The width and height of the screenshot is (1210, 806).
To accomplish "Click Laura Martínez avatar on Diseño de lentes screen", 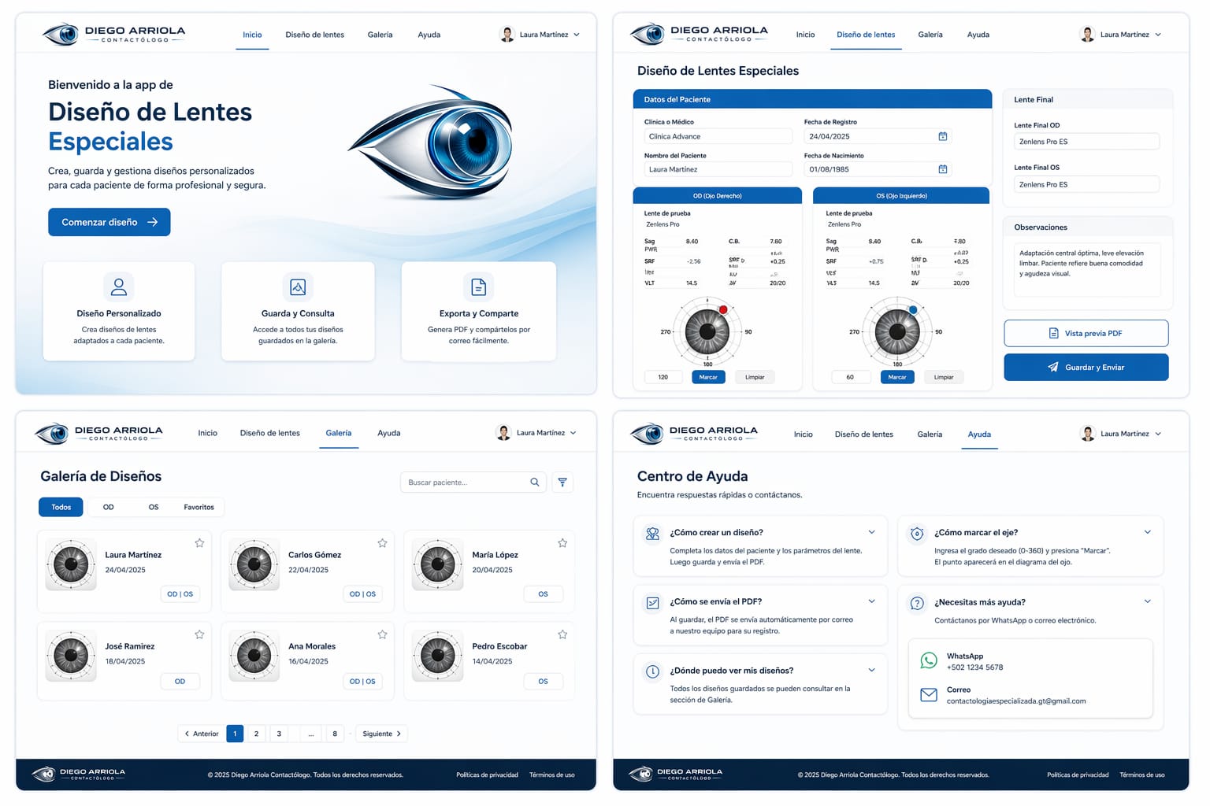I will (x=1088, y=35).
